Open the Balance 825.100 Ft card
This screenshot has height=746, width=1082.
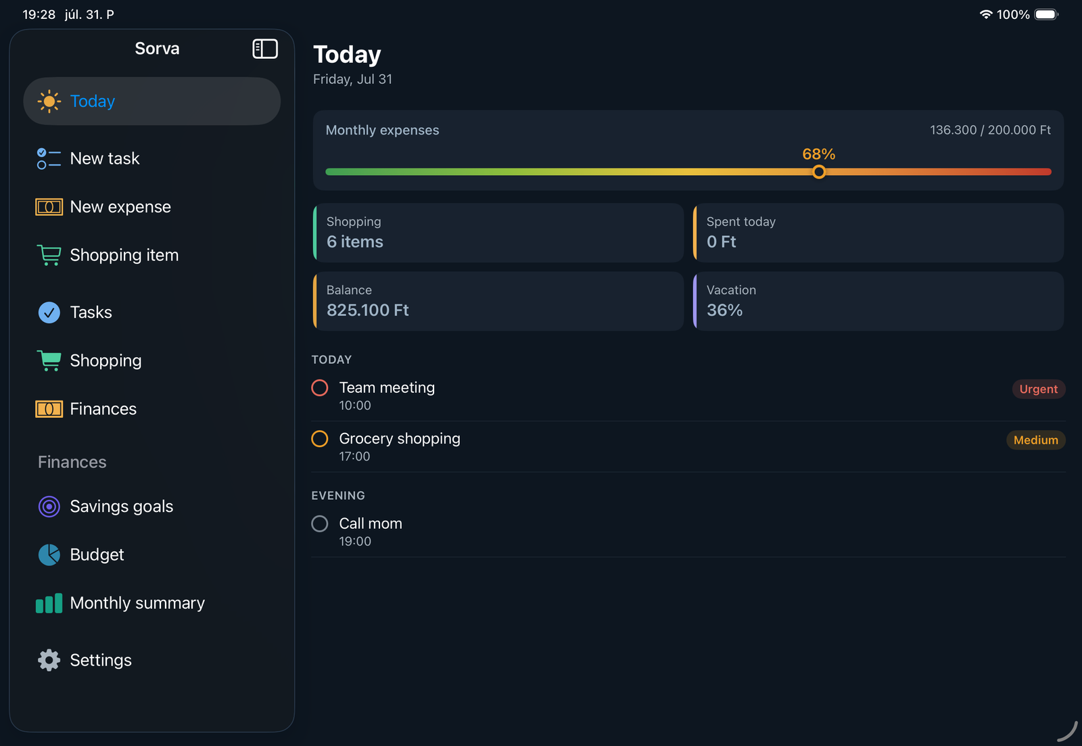click(498, 301)
